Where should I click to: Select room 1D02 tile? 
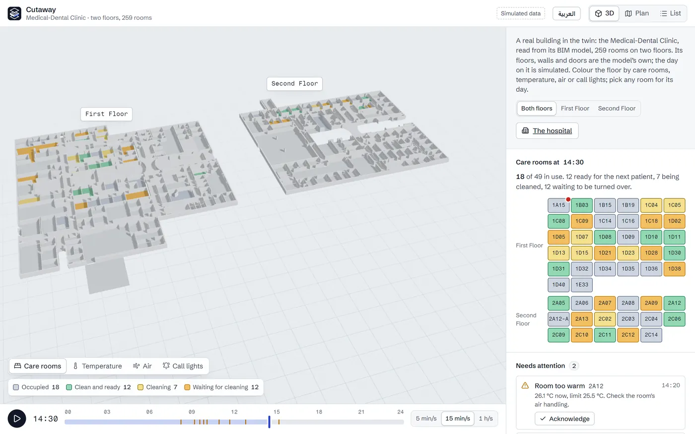pyautogui.click(x=674, y=221)
